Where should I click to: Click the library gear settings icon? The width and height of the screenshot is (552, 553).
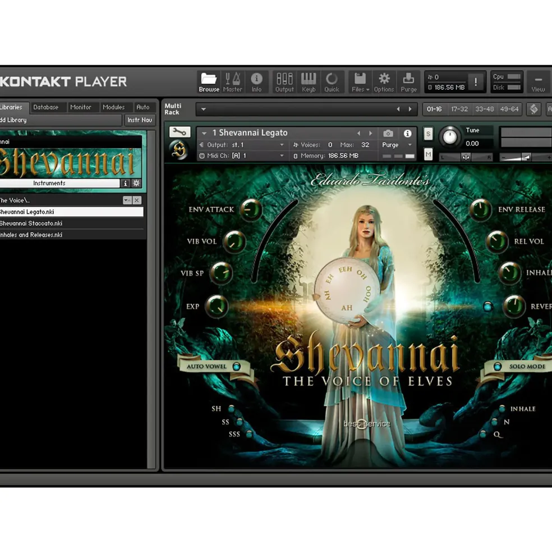(x=136, y=183)
